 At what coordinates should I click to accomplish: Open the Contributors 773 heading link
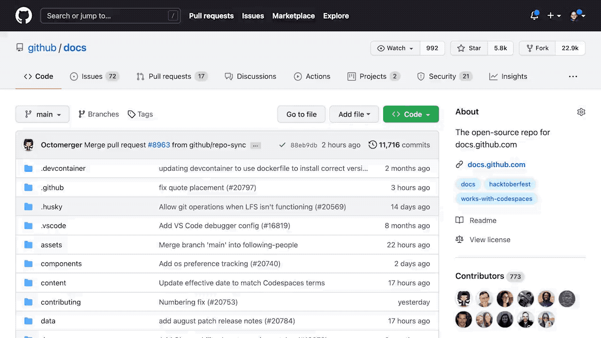click(489, 276)
